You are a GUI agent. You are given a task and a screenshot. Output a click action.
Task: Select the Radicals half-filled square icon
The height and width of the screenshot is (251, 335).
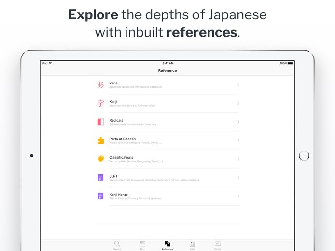pos(100,122)
